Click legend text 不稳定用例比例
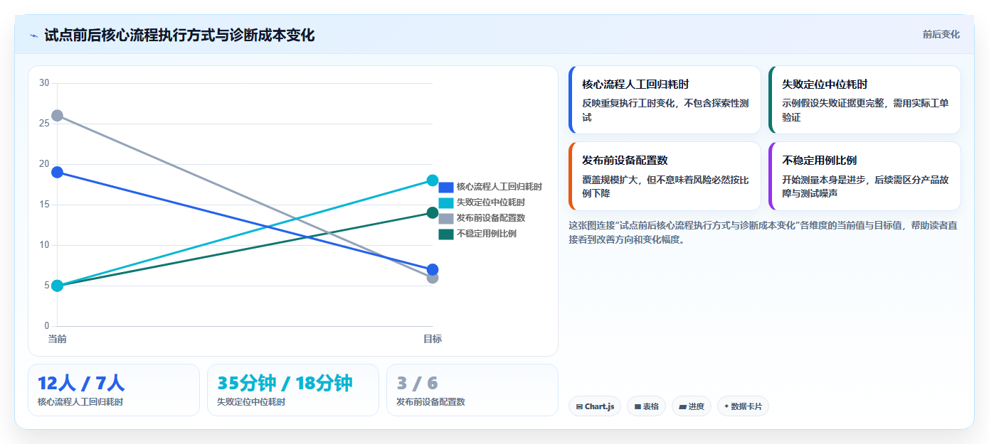The height and width of the screenshot is (444, 989). click(x=487, y=234)
